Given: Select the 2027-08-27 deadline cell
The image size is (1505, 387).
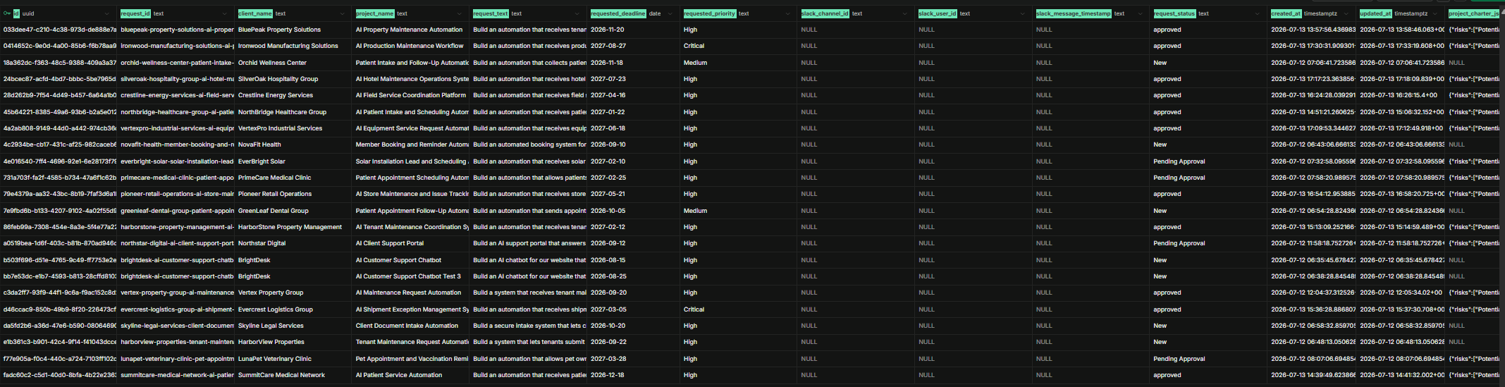Looking at the screenshot, I should (x=634, y=46).
